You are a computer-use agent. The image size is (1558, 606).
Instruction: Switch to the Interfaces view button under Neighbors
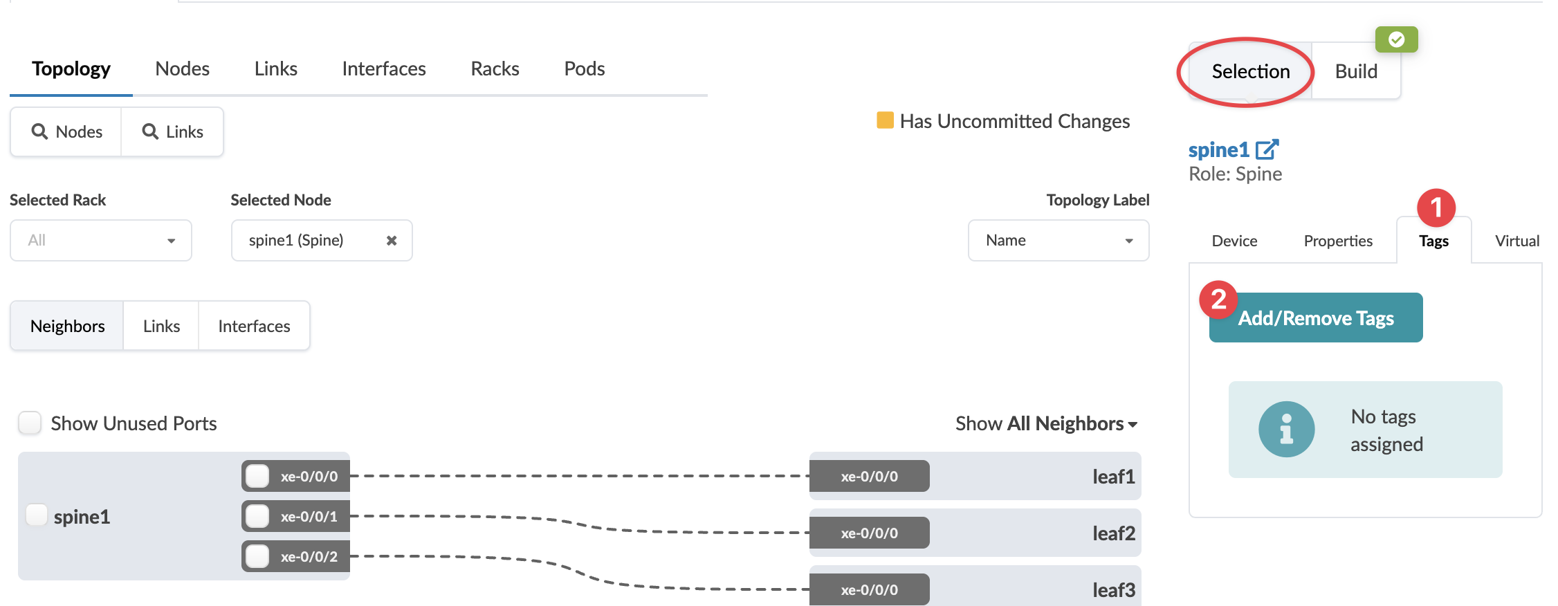(254, 326)
